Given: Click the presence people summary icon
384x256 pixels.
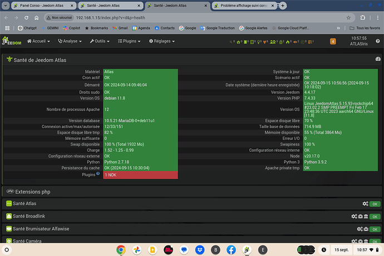Looking at the screenshot, I should click(x=273, y=42).
